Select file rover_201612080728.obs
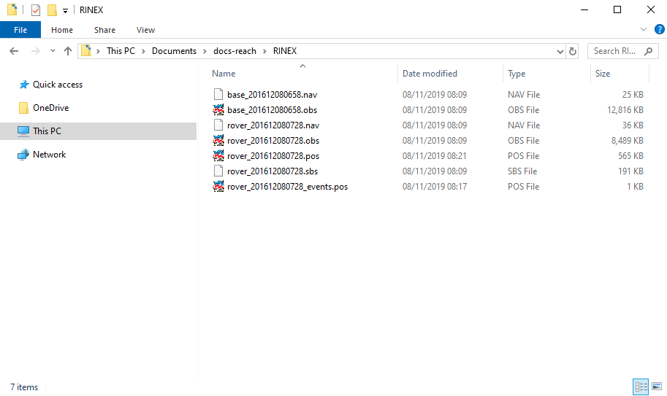This screenshot has width=667, height=396. tap(273, 141)
